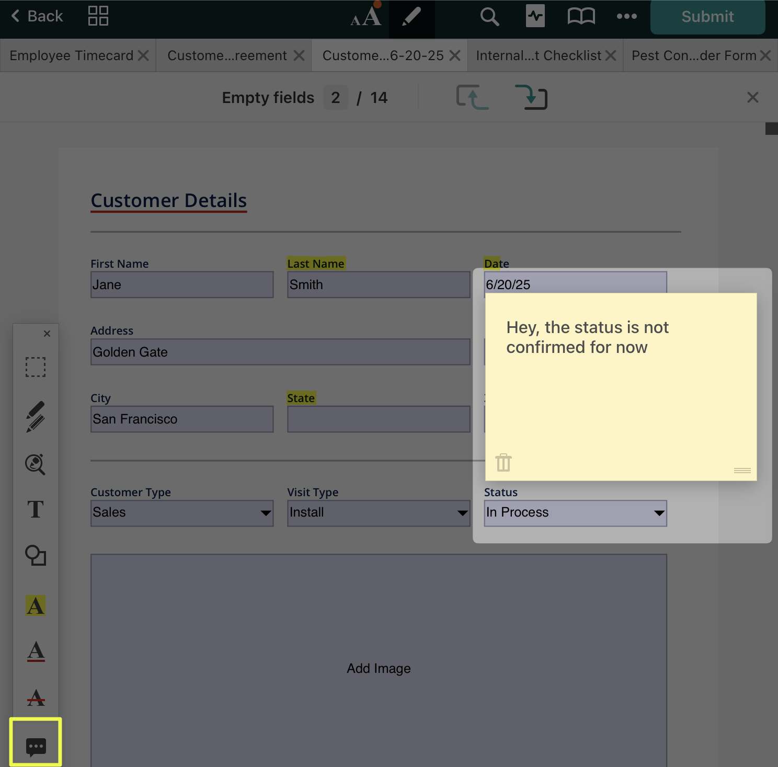The width and height of the screenshot is (778, 767).
Task: Delete the sticky note with trash icon
Action: pyautogui.click(x=504, y=463)
